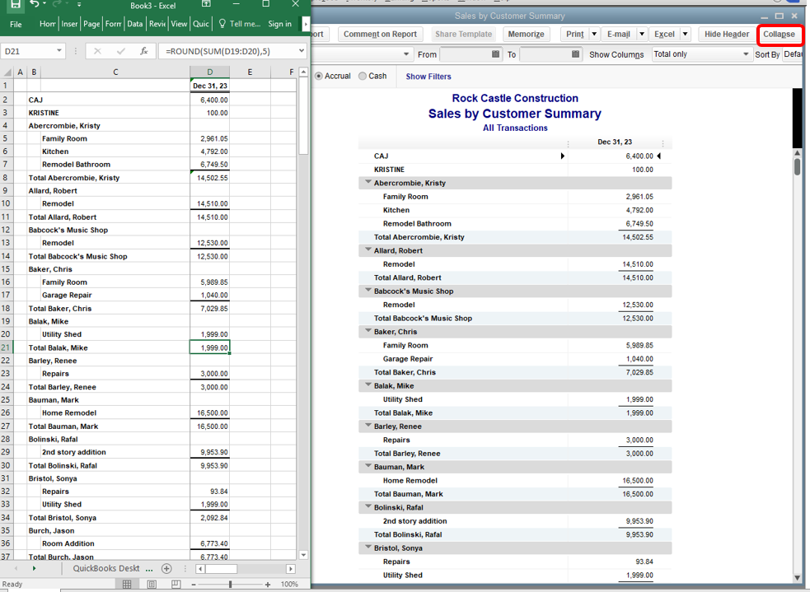Screen dimensions: 810x592
Task: Click the Show Filters link
Action: pos(428,77)
